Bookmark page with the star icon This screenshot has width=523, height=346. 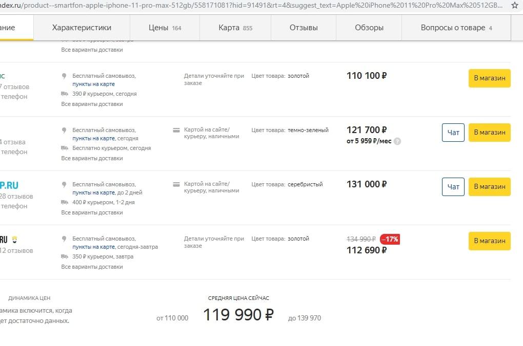(x=515, y=5)
